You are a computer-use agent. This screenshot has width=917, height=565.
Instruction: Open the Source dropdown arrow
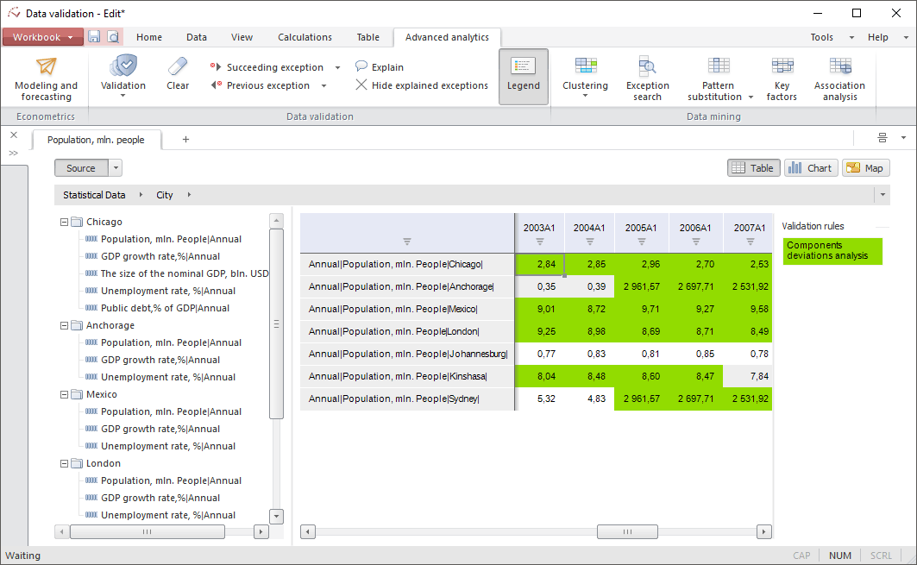click(x=116, y=168)
